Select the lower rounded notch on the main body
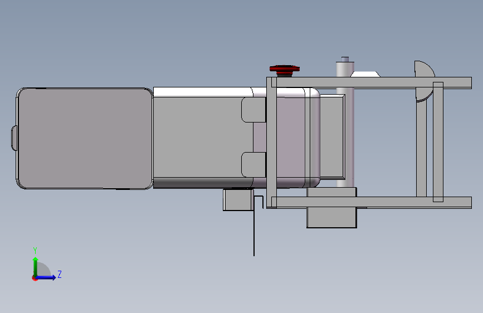Screen dimensions: 483x313 tap(253, 164)
